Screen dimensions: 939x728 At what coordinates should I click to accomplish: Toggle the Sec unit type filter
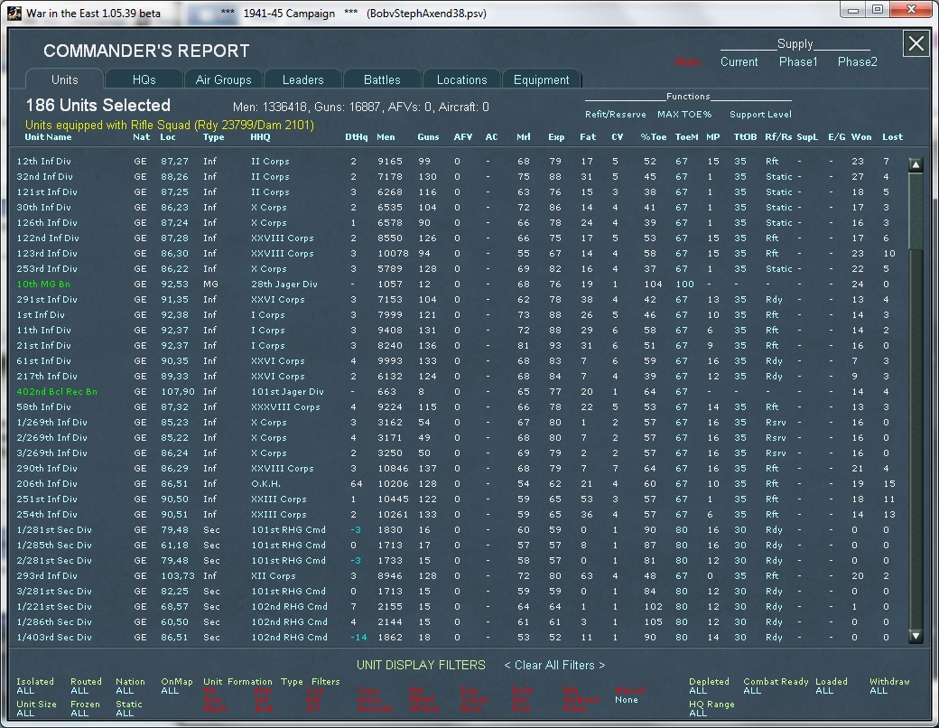(520, 700)
